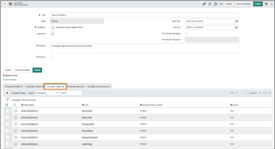Viewport: 275px width, 149px height.
Task: Click the attachment paperclip icon
Action: tap(204, 4)
